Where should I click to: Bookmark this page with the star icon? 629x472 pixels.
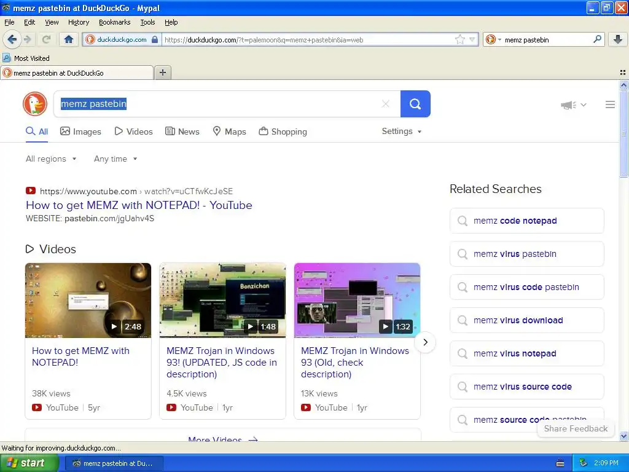[459, 39]
